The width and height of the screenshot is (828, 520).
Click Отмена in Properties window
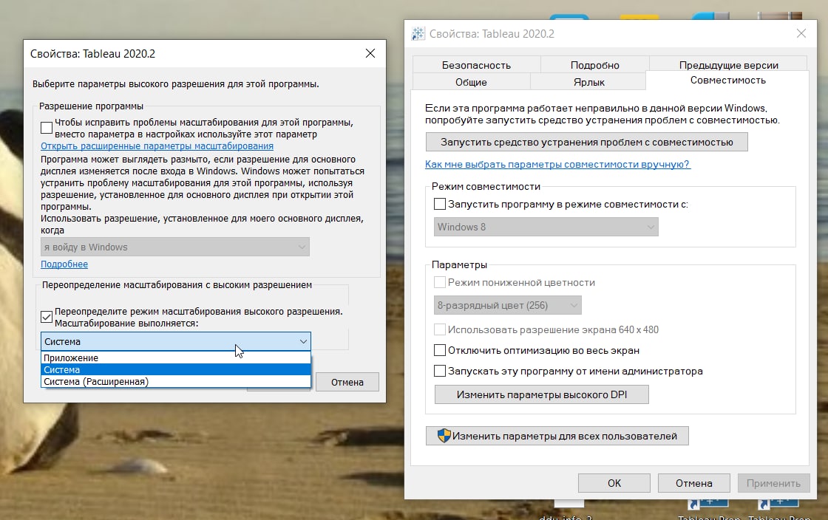point(694,483)
